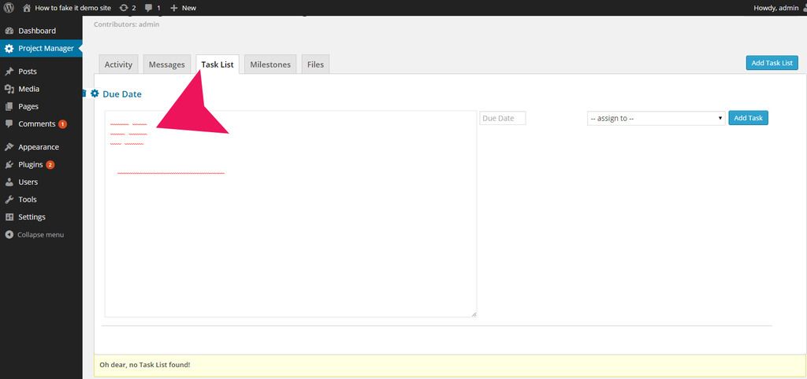Click the Due Date input field
The height and width of the screenshot is (379, 807).
[502, 118]
